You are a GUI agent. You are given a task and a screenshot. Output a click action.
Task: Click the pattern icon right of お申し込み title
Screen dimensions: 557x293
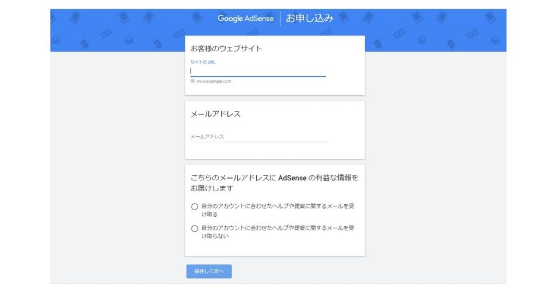coord(344,16)
